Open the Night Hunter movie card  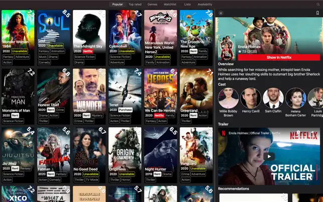[x=160, y=155]
